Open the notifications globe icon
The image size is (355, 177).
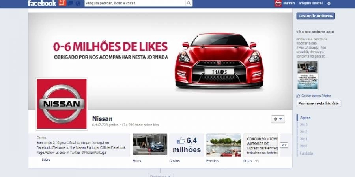click(x=78, y=3)
